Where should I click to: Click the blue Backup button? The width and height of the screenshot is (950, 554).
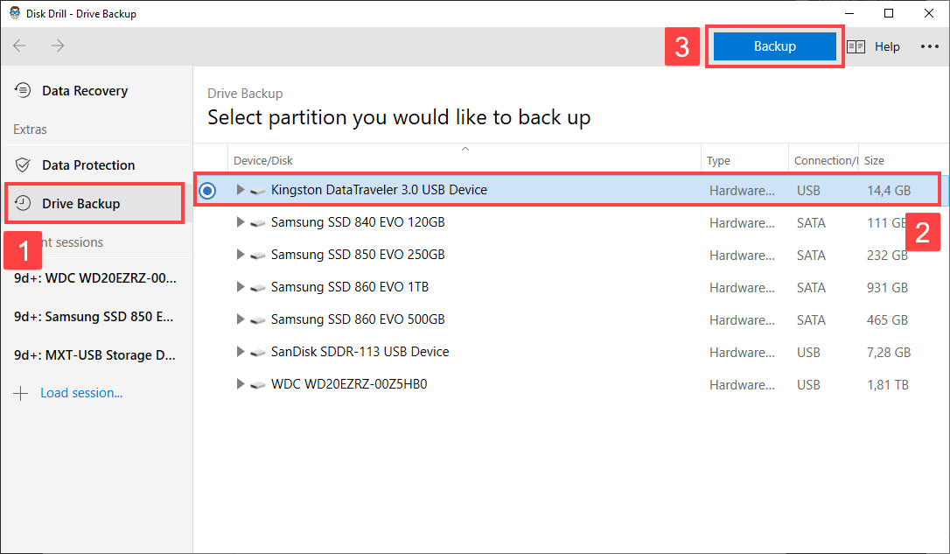coord(774,46)
